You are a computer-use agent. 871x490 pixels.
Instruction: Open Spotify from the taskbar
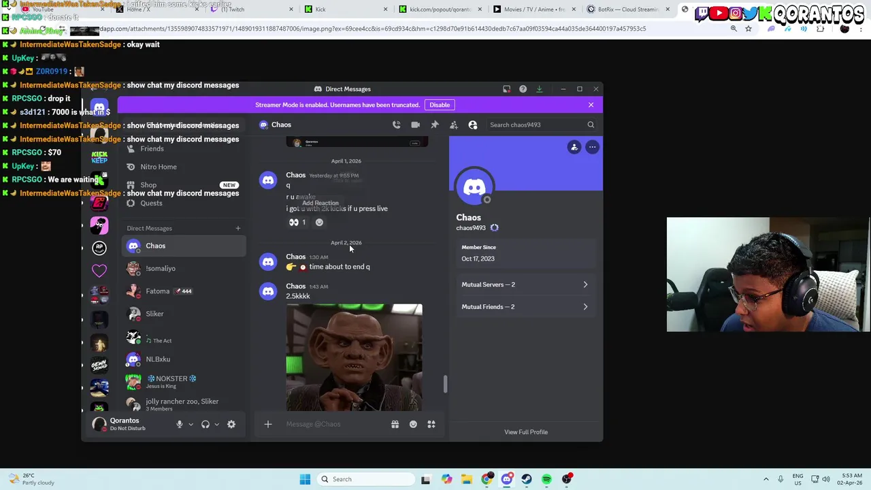[x=546, y=479]
